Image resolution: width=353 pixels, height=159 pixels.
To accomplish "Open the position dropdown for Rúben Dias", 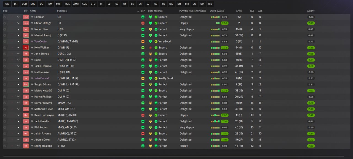I will [18, 29].
